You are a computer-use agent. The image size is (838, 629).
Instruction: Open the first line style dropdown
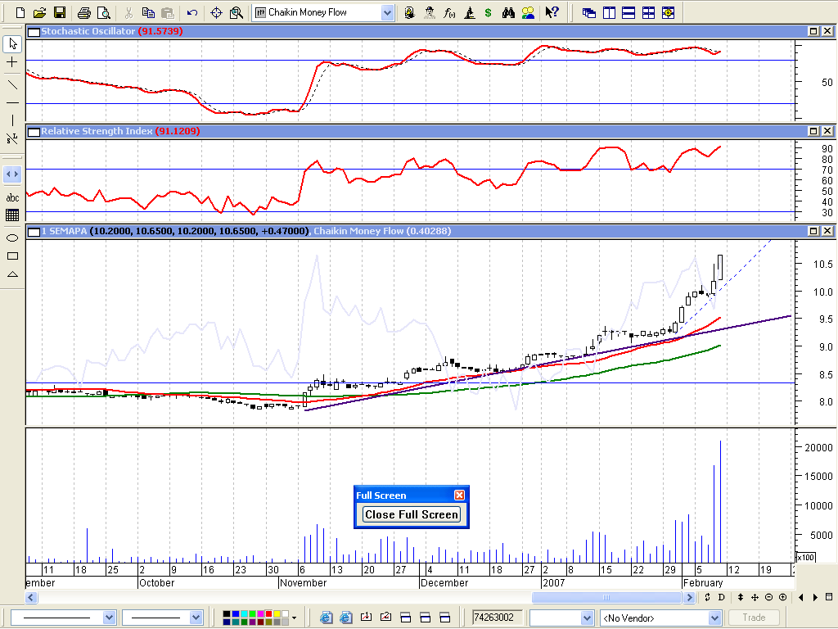point(109,618)
